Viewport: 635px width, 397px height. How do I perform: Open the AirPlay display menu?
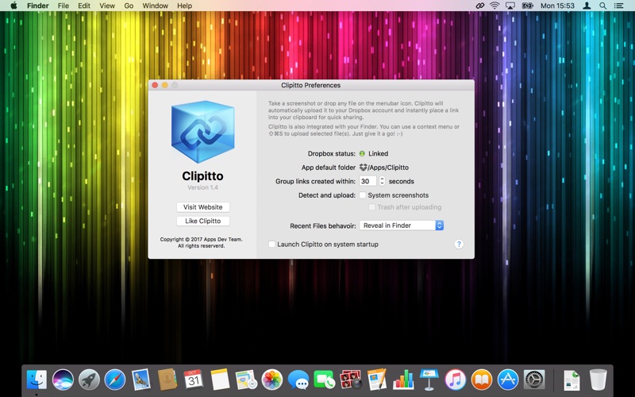510,6
